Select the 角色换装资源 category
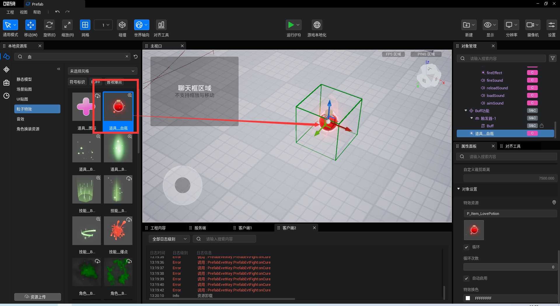This screenshot has height=306, width=560. point(28,129)
